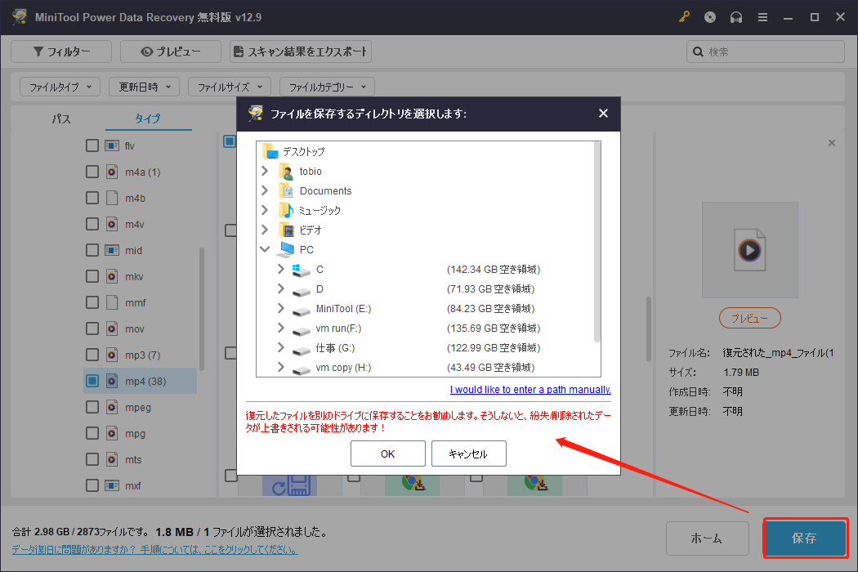This screenshot has width=858, height=572.
Task: Check the mkv checkbox
Action: 92,276
